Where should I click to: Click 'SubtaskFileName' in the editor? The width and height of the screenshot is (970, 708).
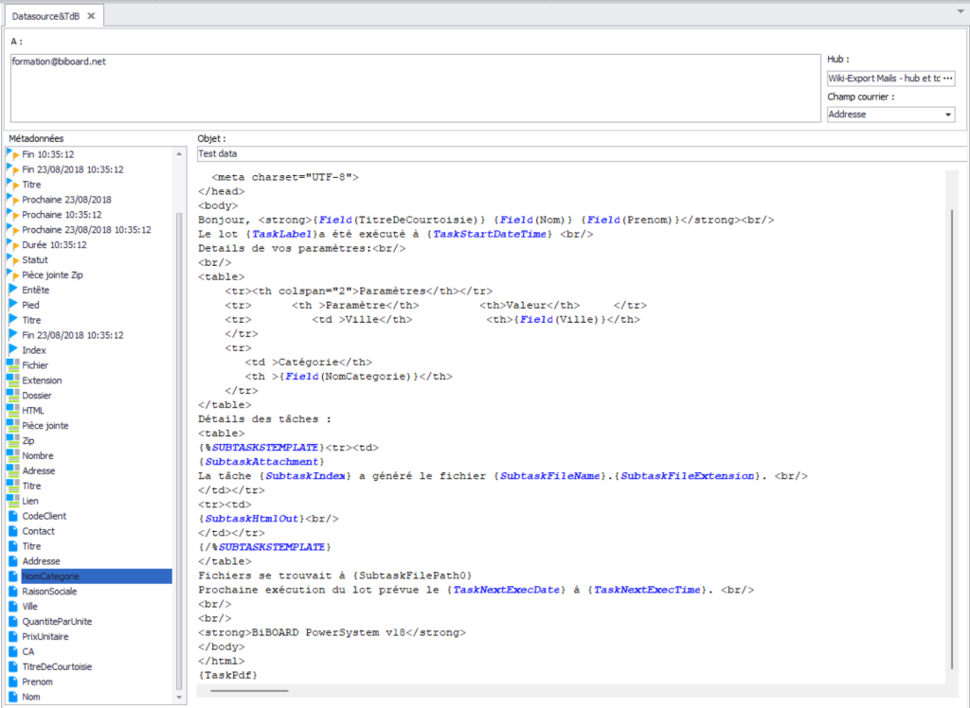click(x=550, y=475)
